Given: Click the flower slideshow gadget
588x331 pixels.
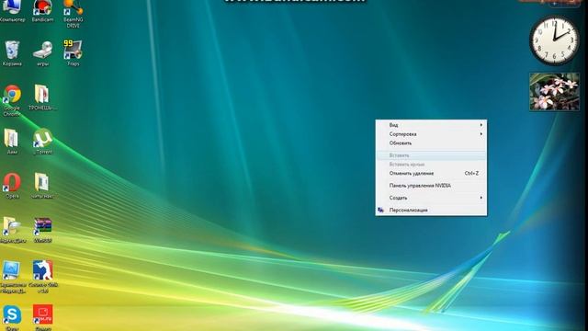Looking at the screenshot, I should pos(554,92).
